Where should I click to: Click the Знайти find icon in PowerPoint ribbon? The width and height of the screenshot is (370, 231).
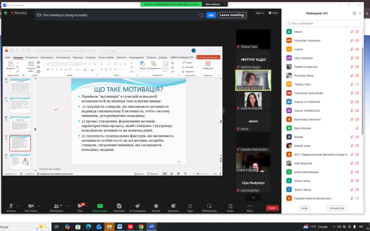[184, 63]
